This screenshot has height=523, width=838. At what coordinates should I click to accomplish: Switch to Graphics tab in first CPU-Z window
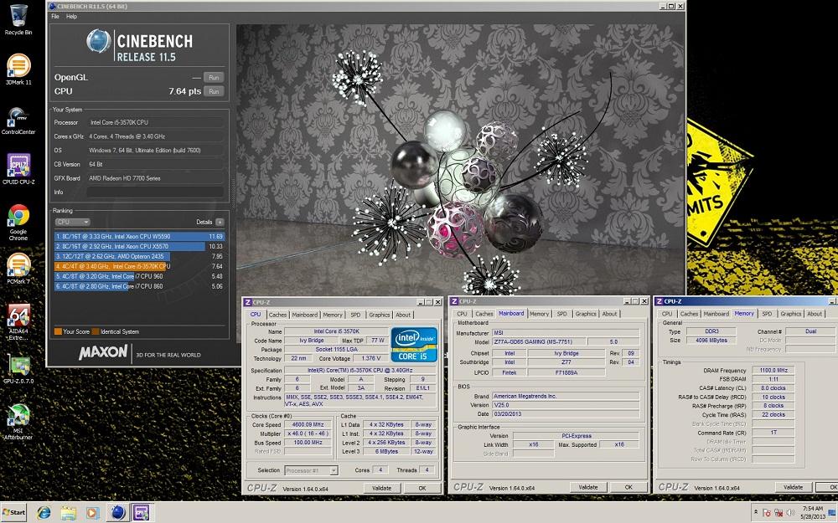pos(380,315)
